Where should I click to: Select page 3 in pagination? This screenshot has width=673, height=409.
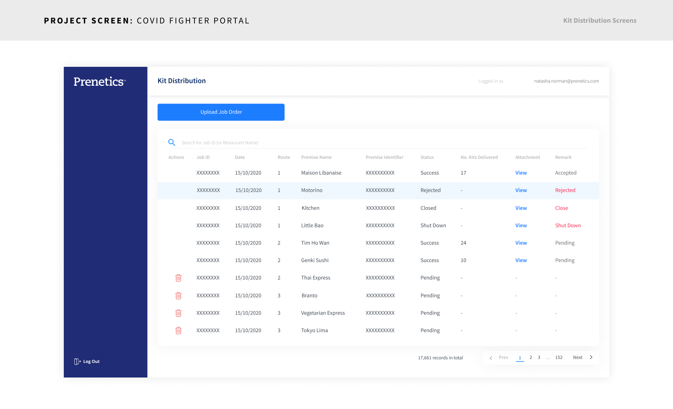(x=539, y=358)
